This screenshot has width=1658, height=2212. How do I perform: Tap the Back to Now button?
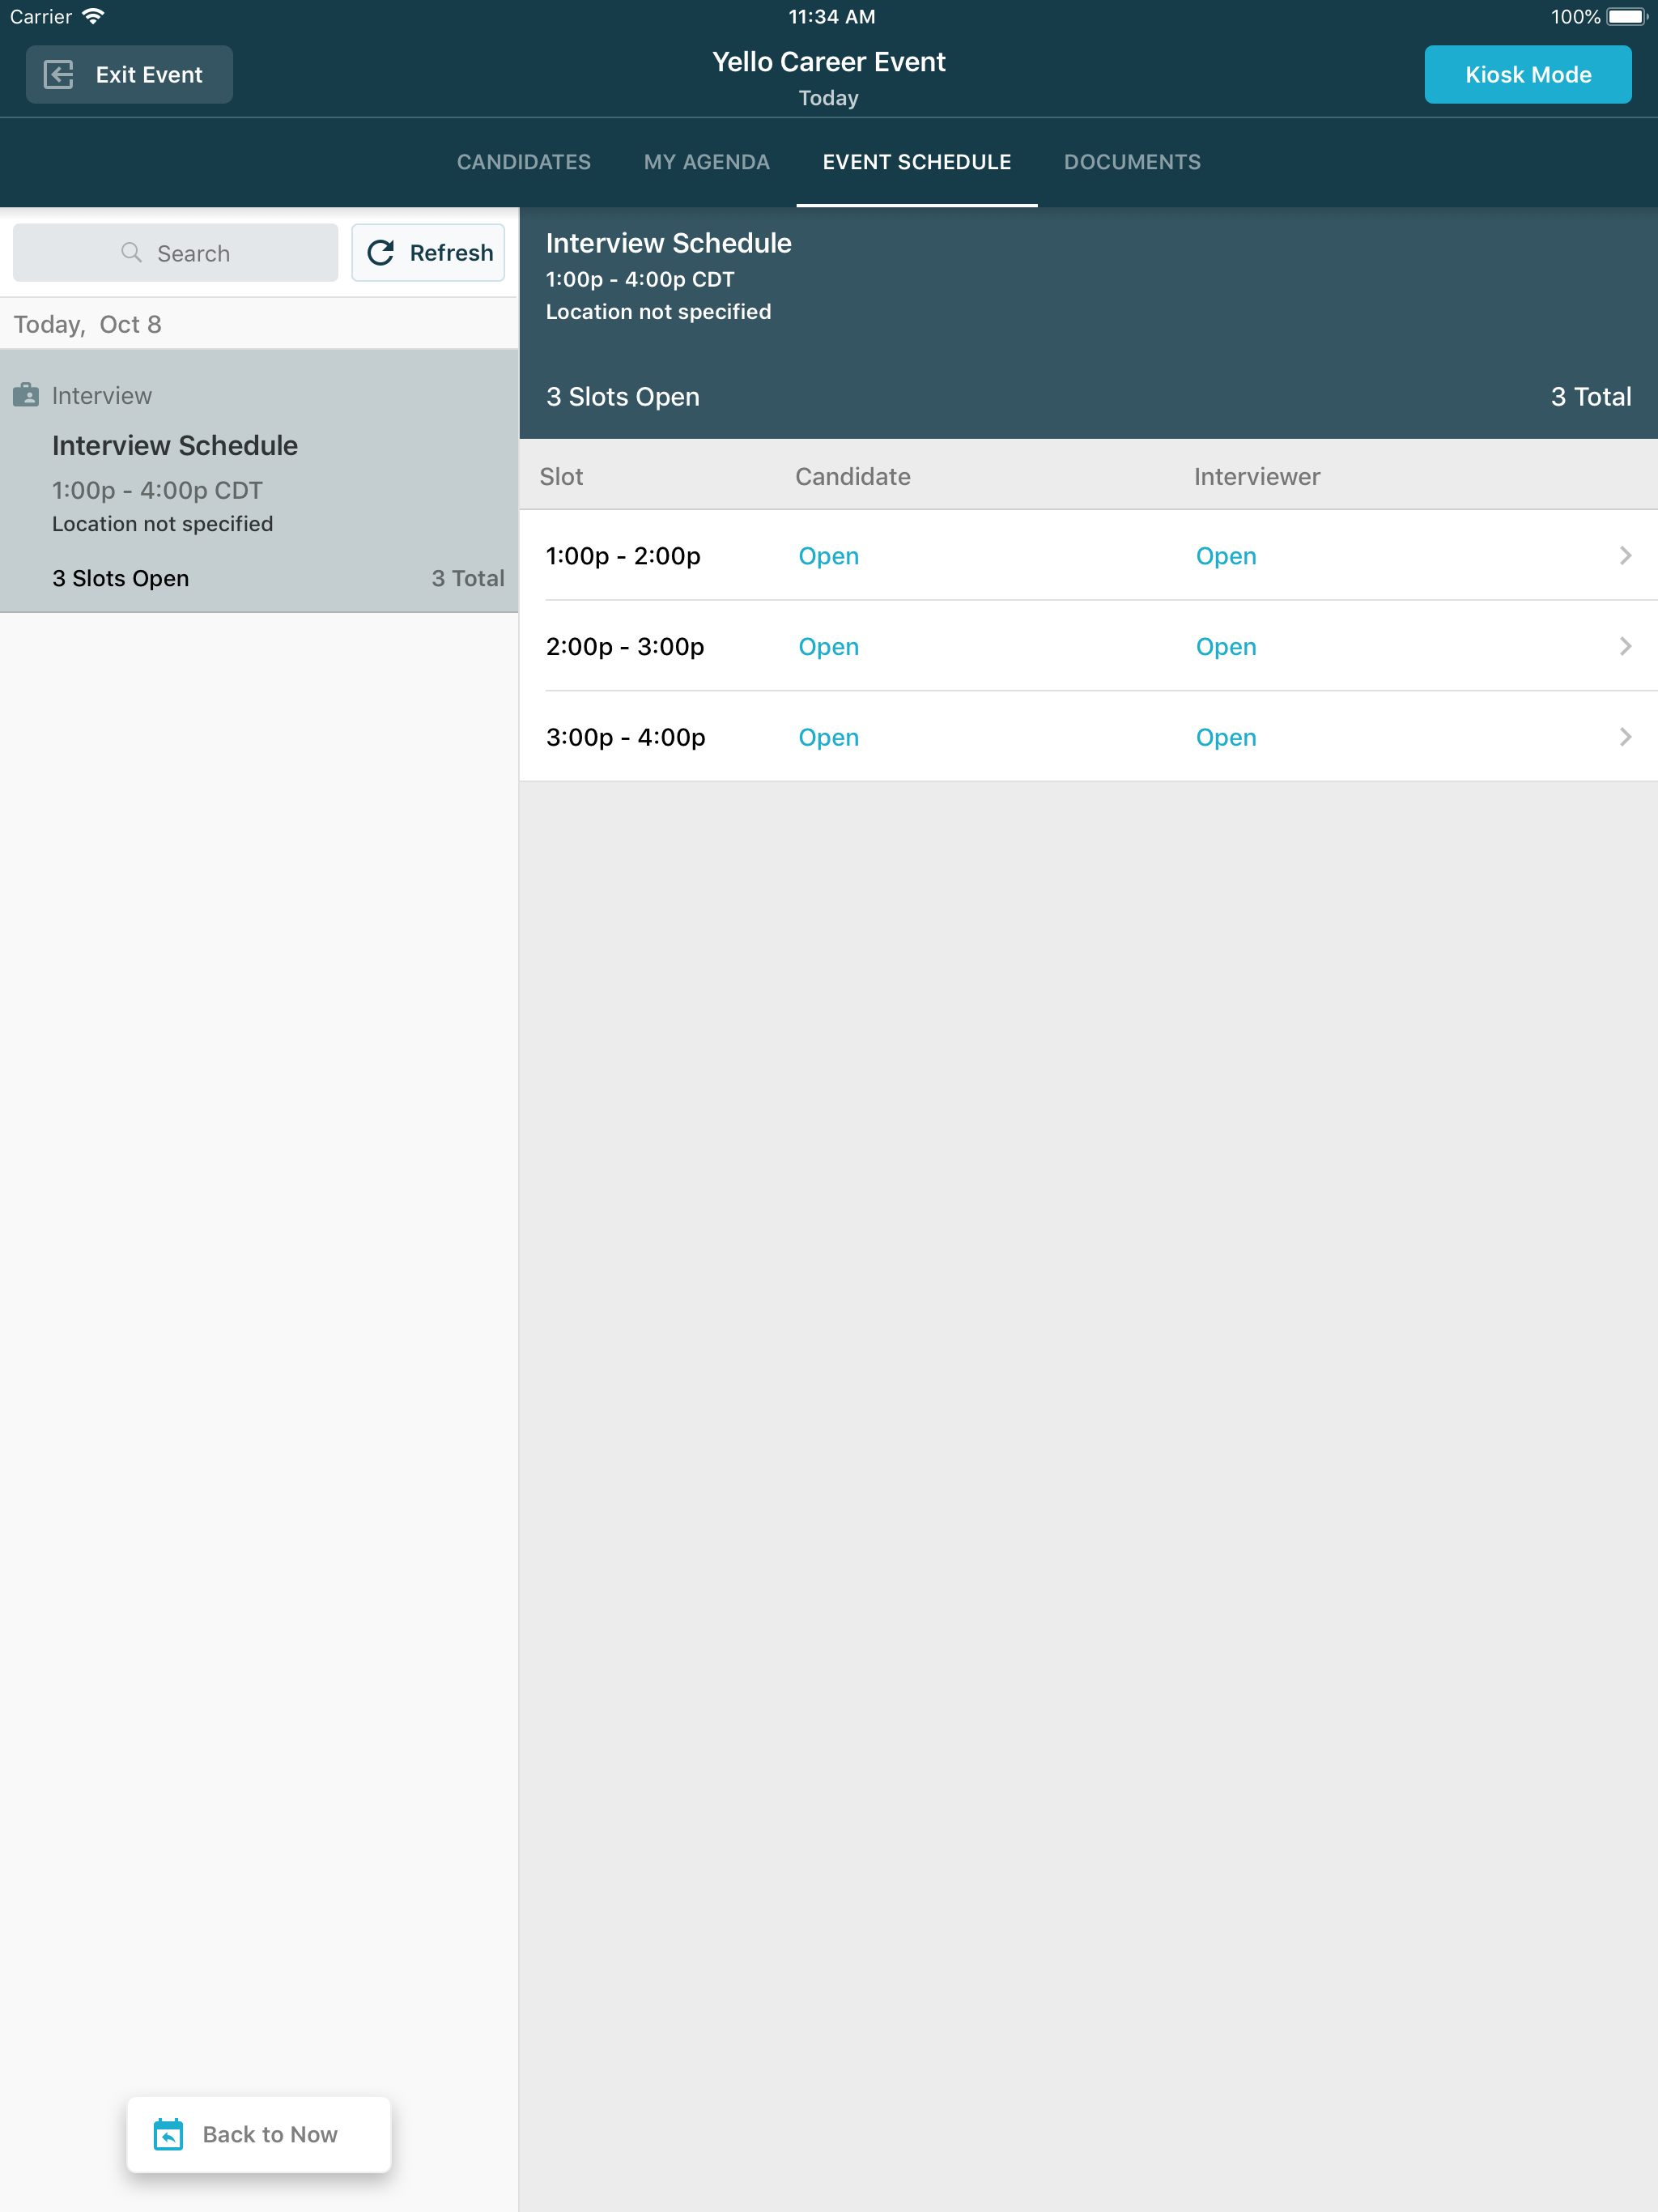point(259,2134)
